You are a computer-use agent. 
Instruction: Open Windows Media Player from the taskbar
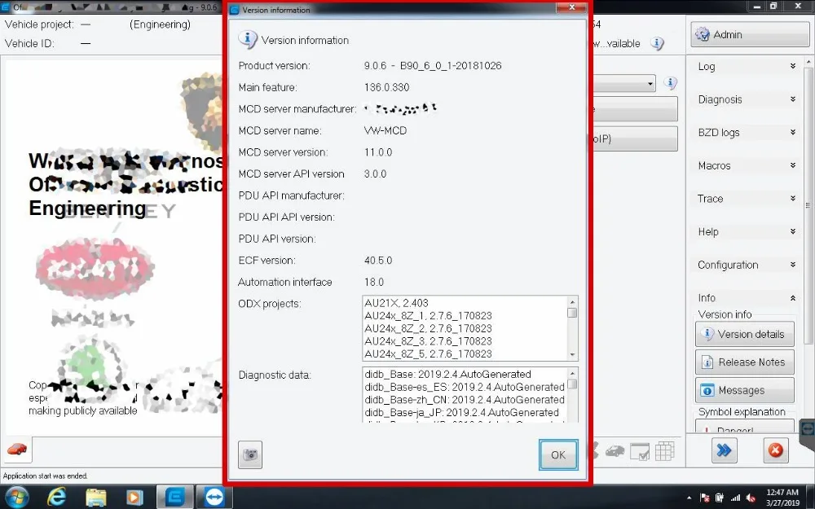pyautogui.click(x=134, y=498)
